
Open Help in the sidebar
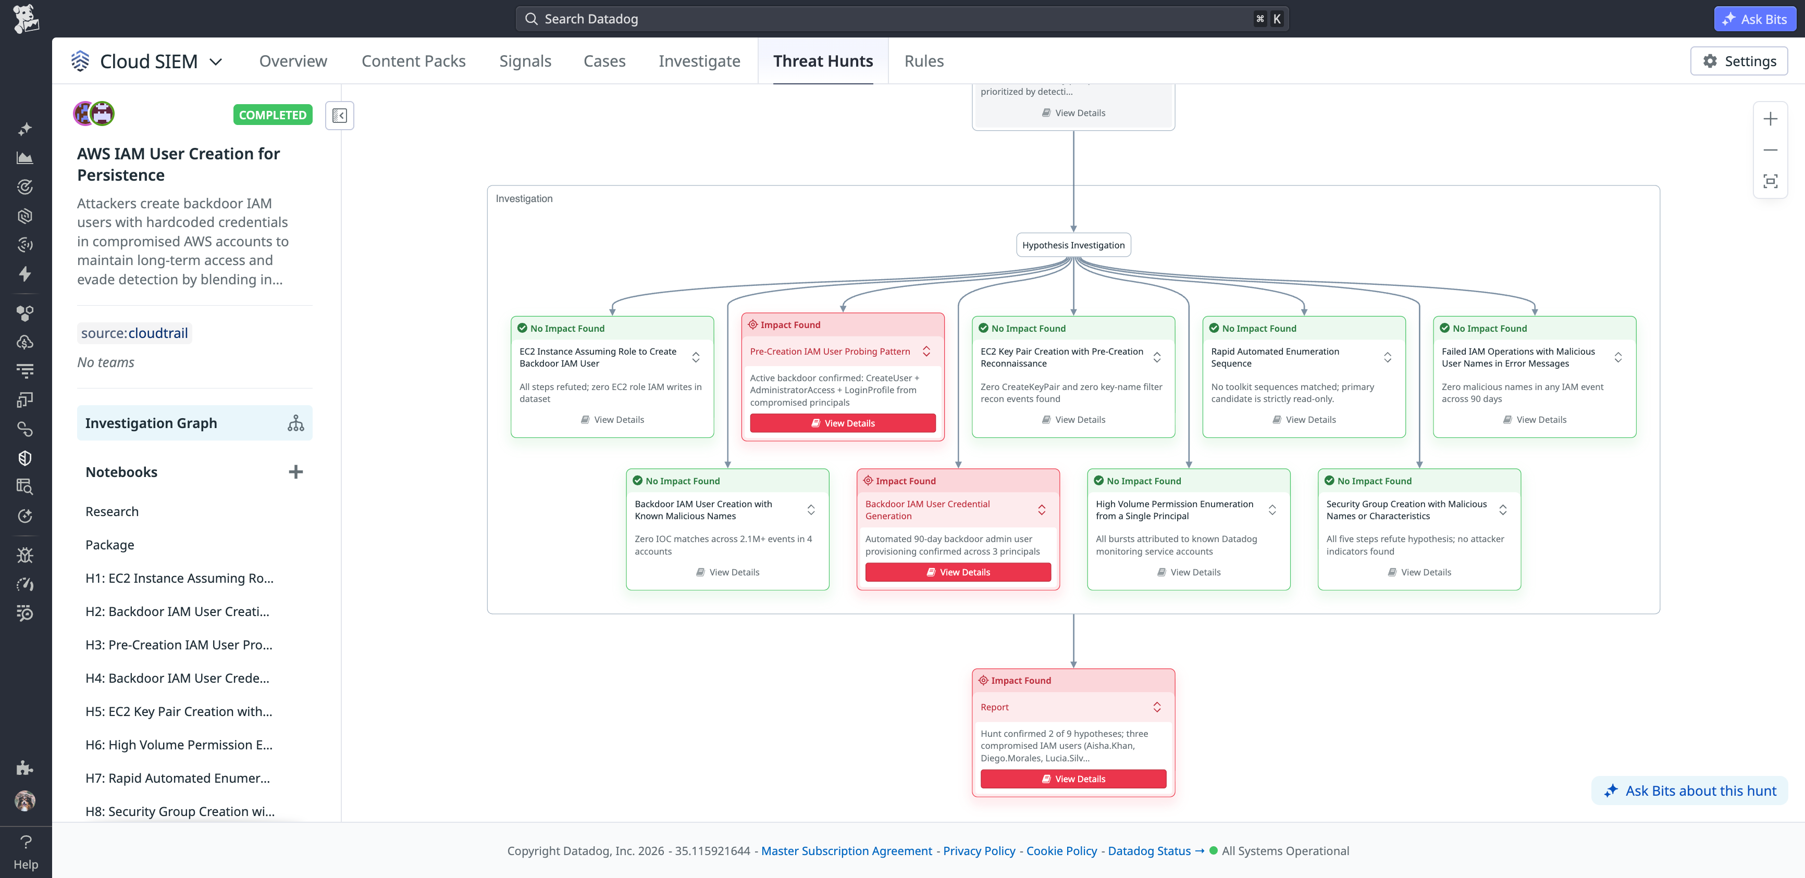(x=26, y=851)
